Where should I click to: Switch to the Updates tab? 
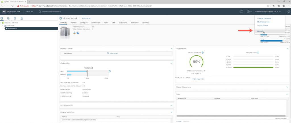[x=145, y=23]
